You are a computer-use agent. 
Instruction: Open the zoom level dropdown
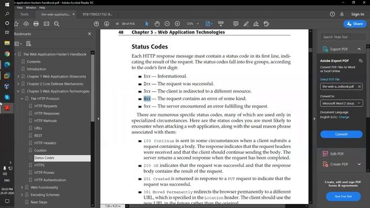coord(198,24)
